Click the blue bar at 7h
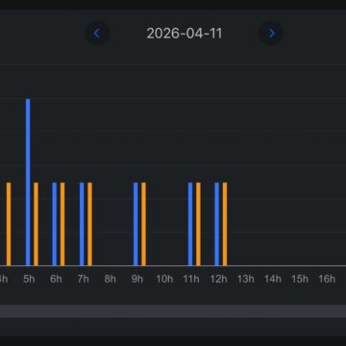Screen dimensions: 346x346 coord(82,224)
